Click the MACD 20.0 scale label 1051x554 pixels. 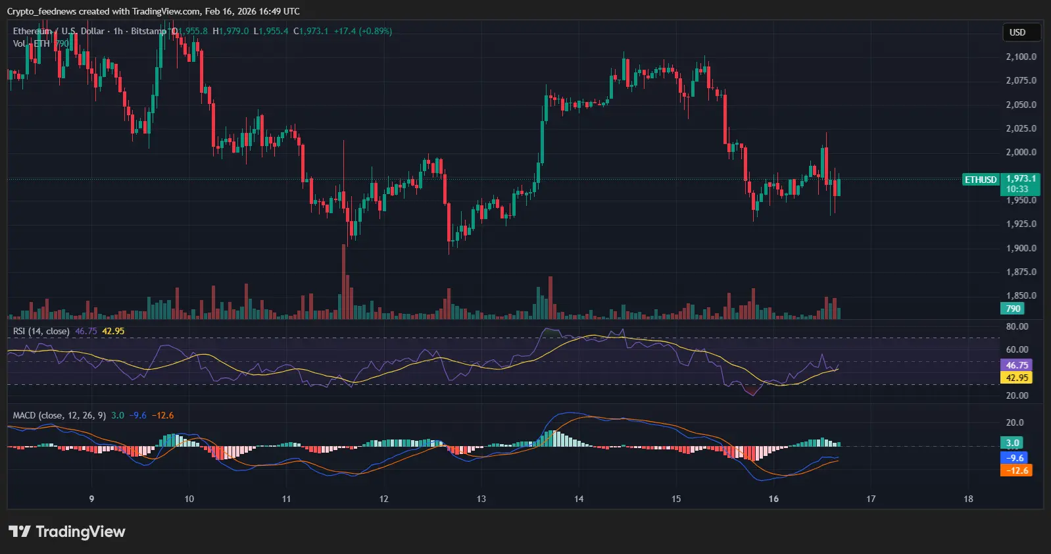click(1014, 422)
